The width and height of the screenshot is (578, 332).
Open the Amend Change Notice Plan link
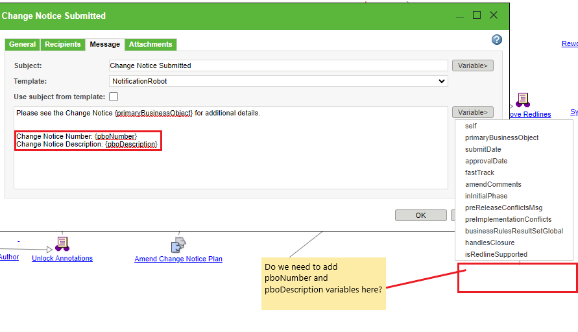pyautogui.click(x=178, y=259)
